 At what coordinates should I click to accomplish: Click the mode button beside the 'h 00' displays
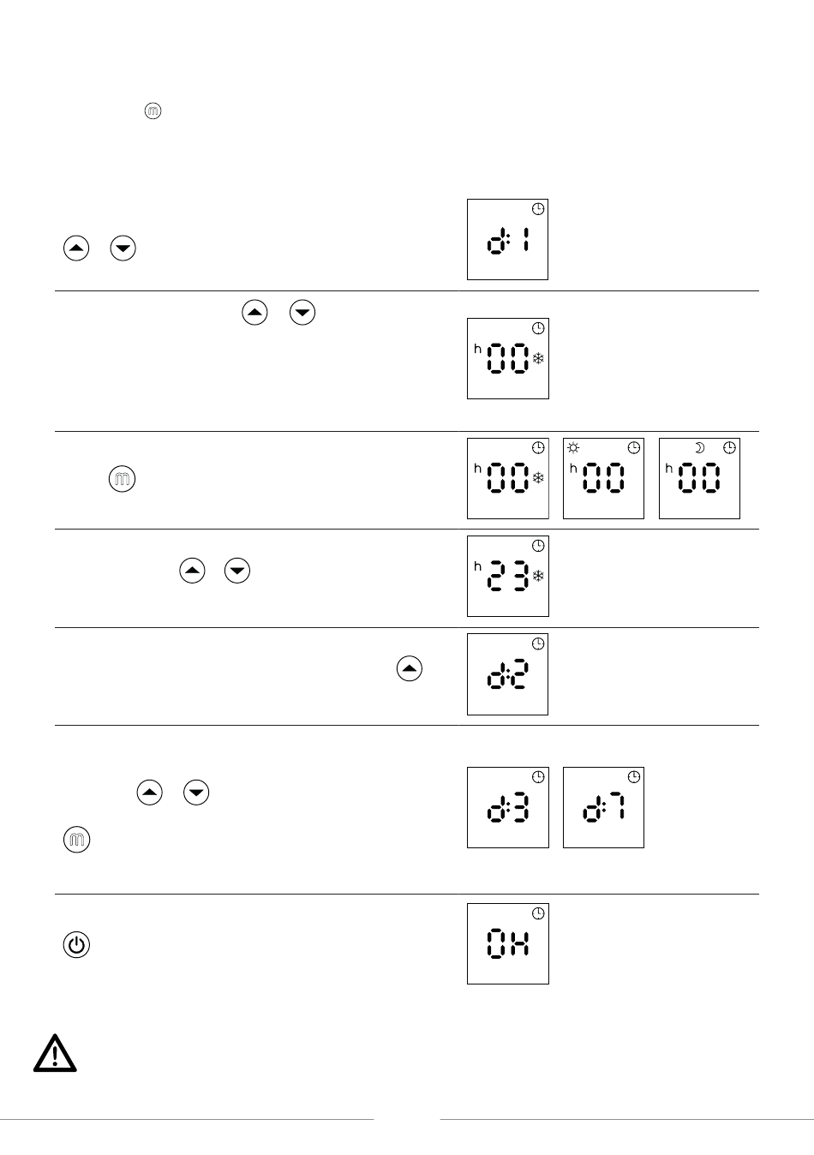[123, 480]
